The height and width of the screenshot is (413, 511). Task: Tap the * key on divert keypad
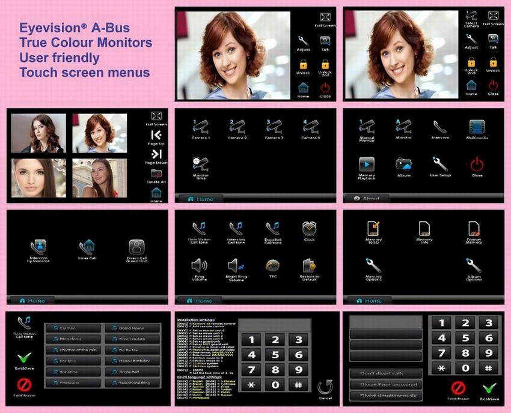coord(442,368)
